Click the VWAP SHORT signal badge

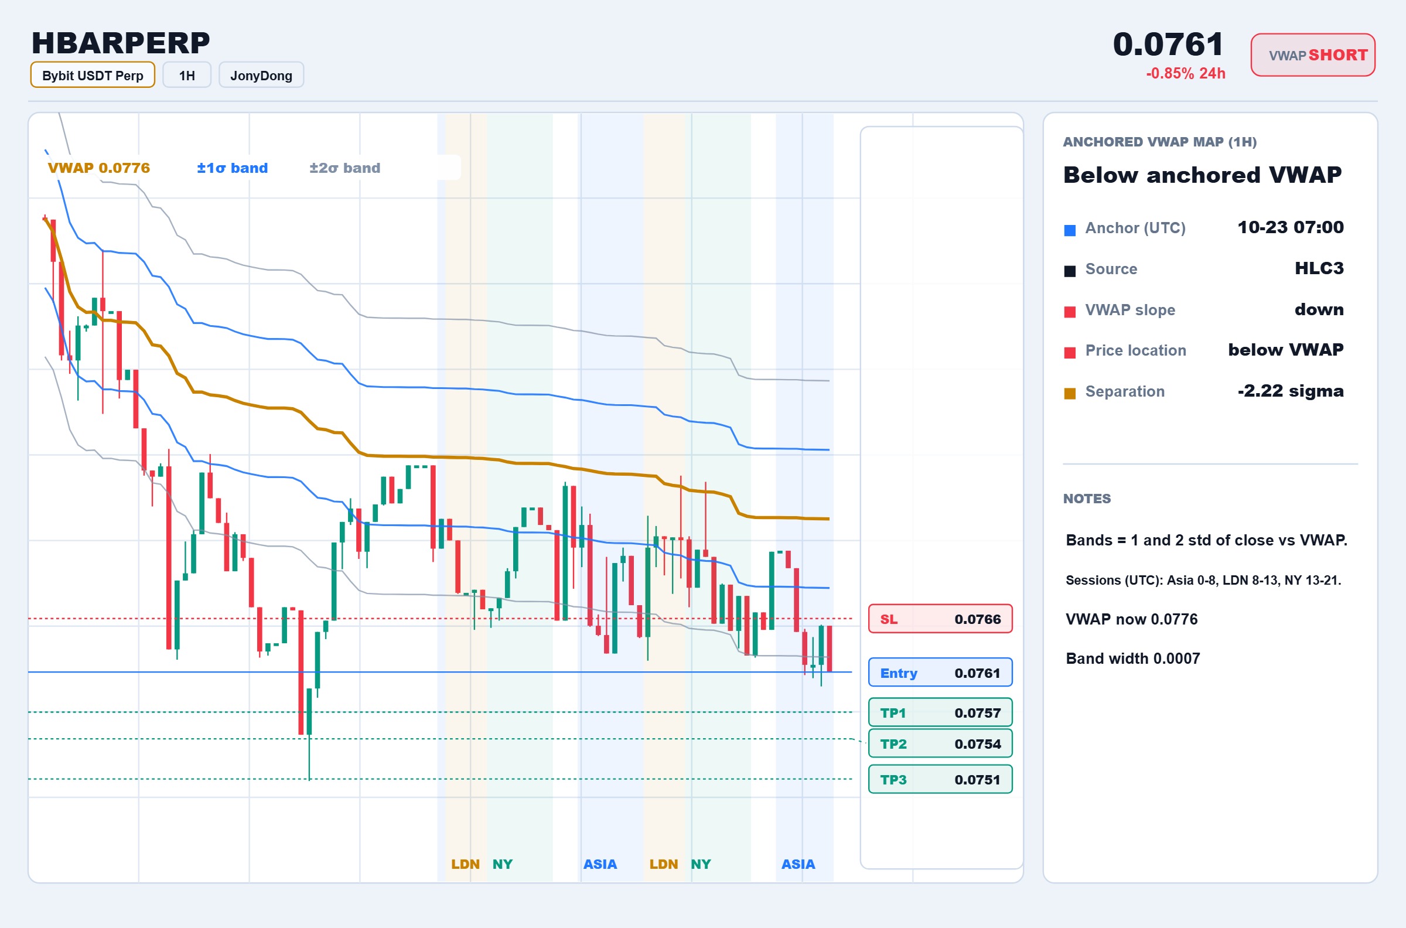tap(1312, 55)
